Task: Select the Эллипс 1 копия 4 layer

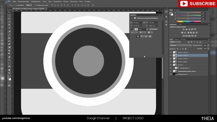Action: point(189,52)
